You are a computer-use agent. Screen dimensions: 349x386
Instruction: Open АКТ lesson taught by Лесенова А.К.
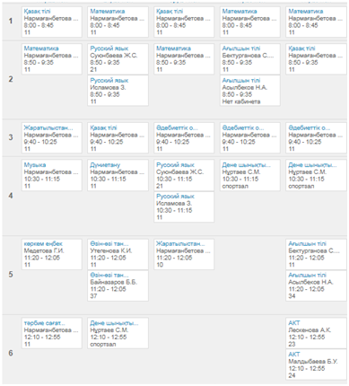click(294, 323)
